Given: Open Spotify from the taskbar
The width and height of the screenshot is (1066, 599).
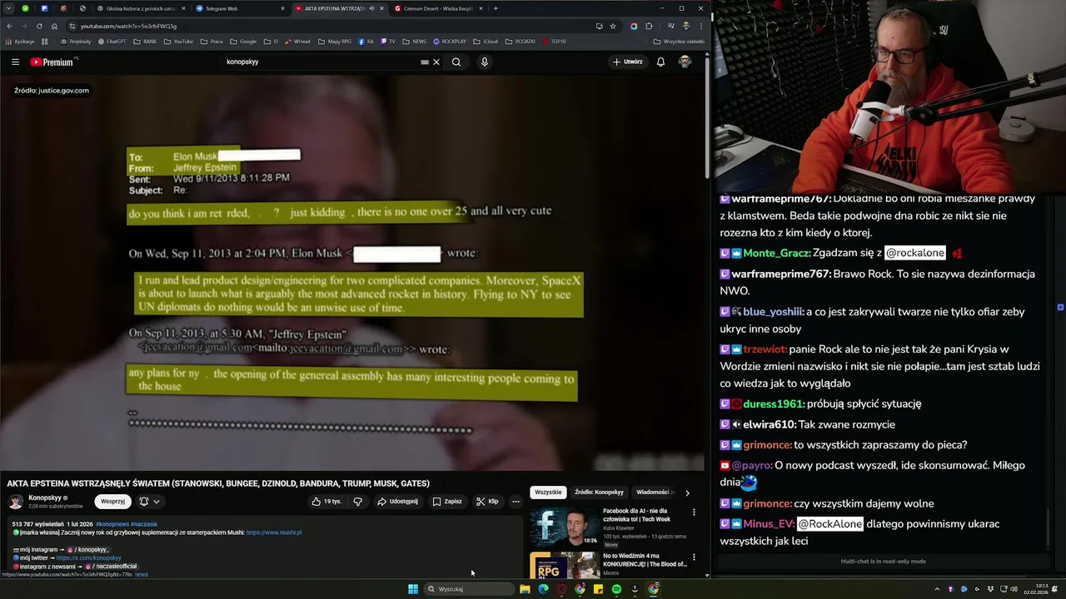Looking at the screenshot, I should (x=616, y=589).
